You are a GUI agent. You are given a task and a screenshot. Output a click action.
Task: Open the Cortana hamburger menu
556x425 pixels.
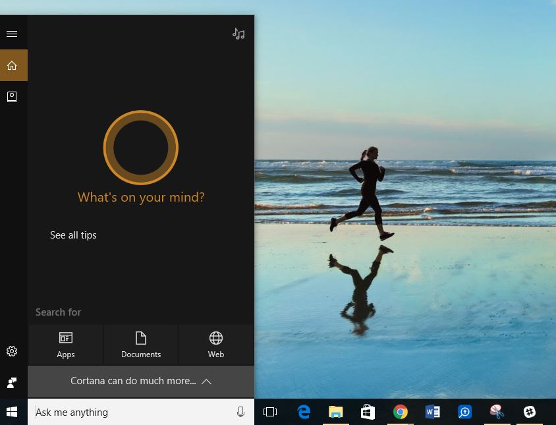pos(12,34)
